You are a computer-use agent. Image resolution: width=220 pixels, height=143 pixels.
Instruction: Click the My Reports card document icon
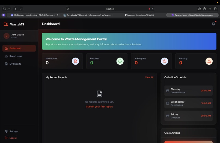76,61
